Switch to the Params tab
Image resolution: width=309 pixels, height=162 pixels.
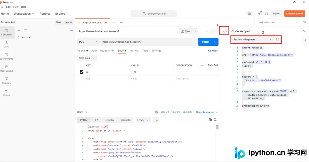tap(82, 51)
